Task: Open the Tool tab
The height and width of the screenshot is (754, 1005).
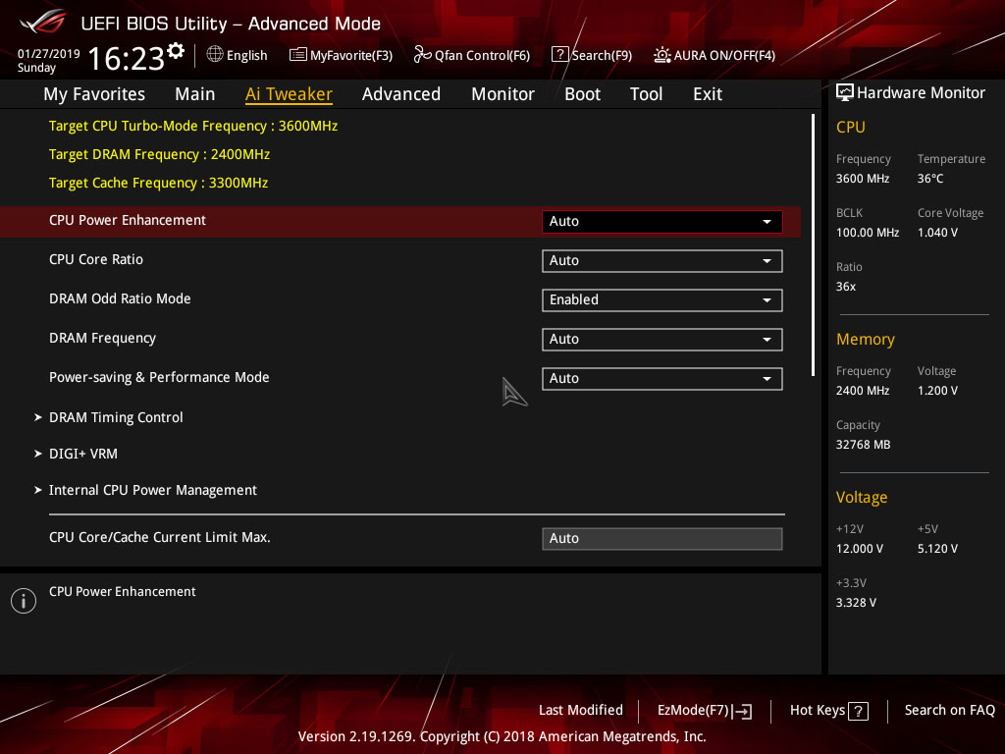Action: [646, 94]
